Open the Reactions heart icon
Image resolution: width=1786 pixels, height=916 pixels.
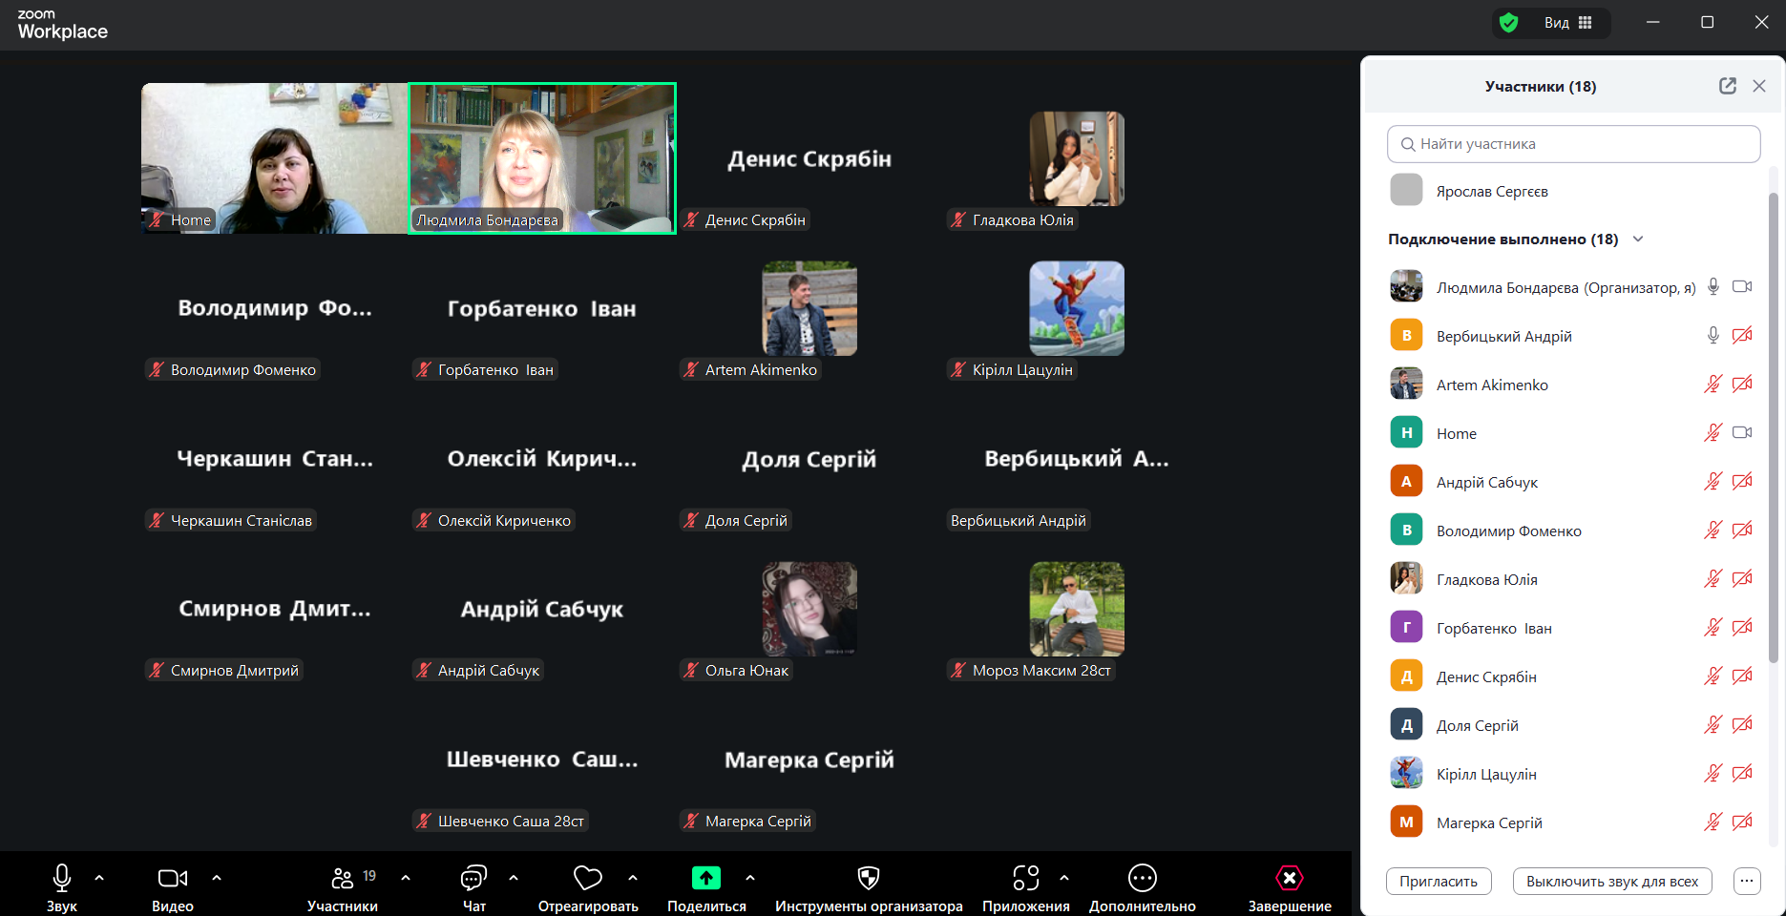click(x=587, y=878)
